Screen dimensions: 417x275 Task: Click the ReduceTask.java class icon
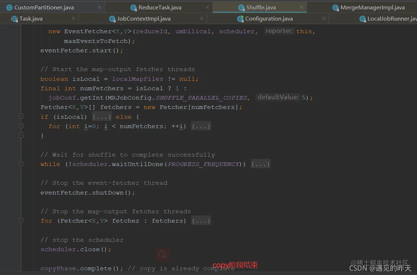click(x=133, y=8)
